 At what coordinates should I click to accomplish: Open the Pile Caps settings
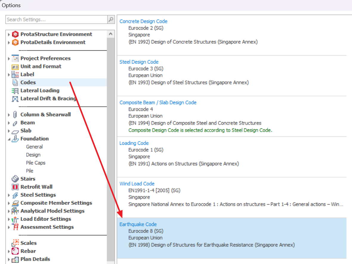pyautogui.click(x=36, y=163)
